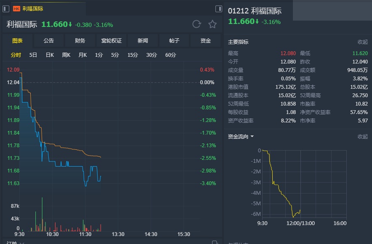Switch to the 资金 tab
372x244 pixels.
click(205, 41)
